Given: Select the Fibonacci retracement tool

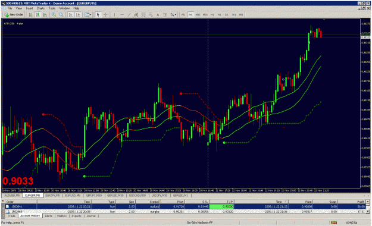Looking at the screenshot, I should pos(143,15).
